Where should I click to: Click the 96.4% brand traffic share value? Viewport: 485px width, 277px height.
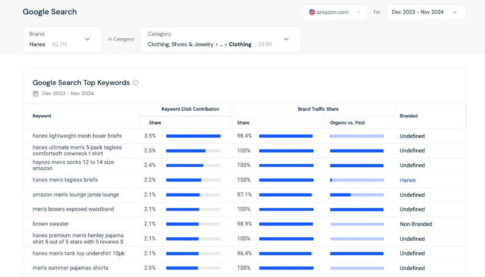244,253
